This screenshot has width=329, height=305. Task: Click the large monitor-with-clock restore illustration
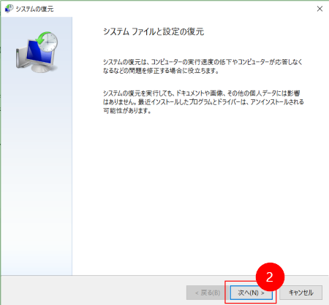(37, 52)
